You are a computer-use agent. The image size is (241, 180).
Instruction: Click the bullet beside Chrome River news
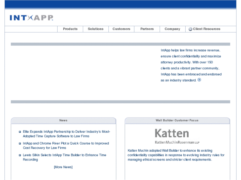pyautogui.click(x=20, y=144)
